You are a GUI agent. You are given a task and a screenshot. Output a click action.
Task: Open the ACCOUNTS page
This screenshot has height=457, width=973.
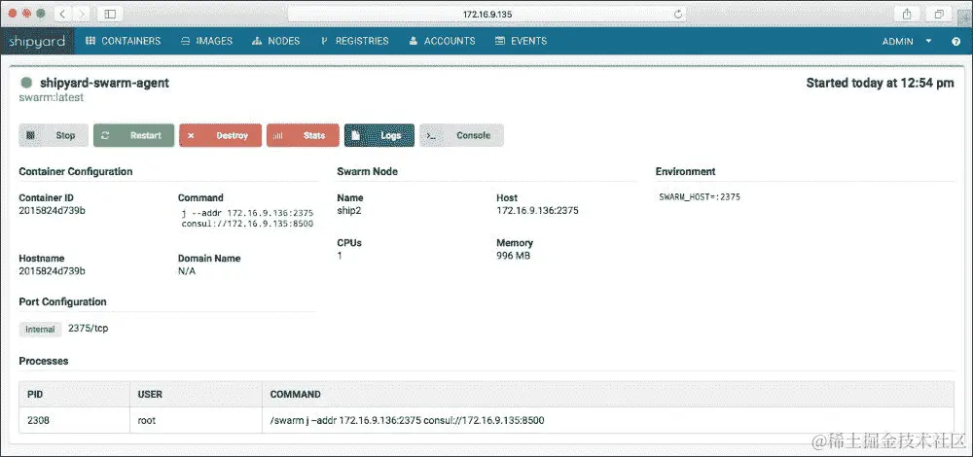pyautogui.click(x=442, y=41)
